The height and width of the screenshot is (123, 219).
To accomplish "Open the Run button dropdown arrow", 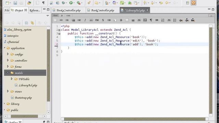I will point(74,3).
